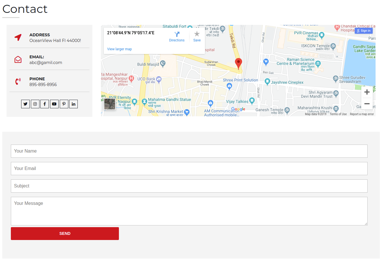Screen dimensions: 383x264
Task: Click Report a map error link
Action: pyautogui.click(x=362, y=114)
